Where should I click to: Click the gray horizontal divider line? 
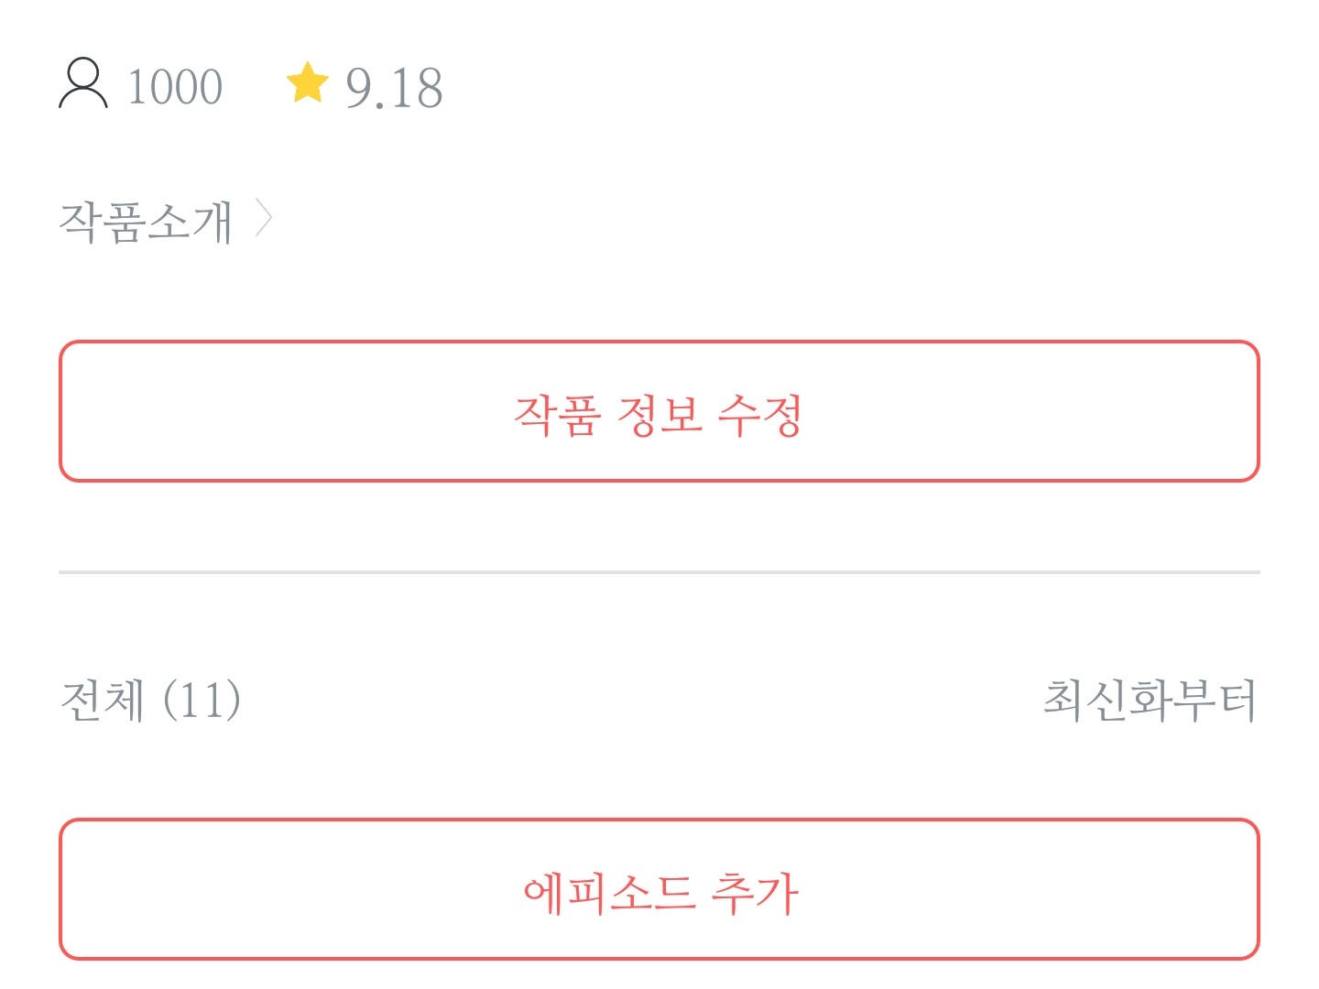pos(659,572)
